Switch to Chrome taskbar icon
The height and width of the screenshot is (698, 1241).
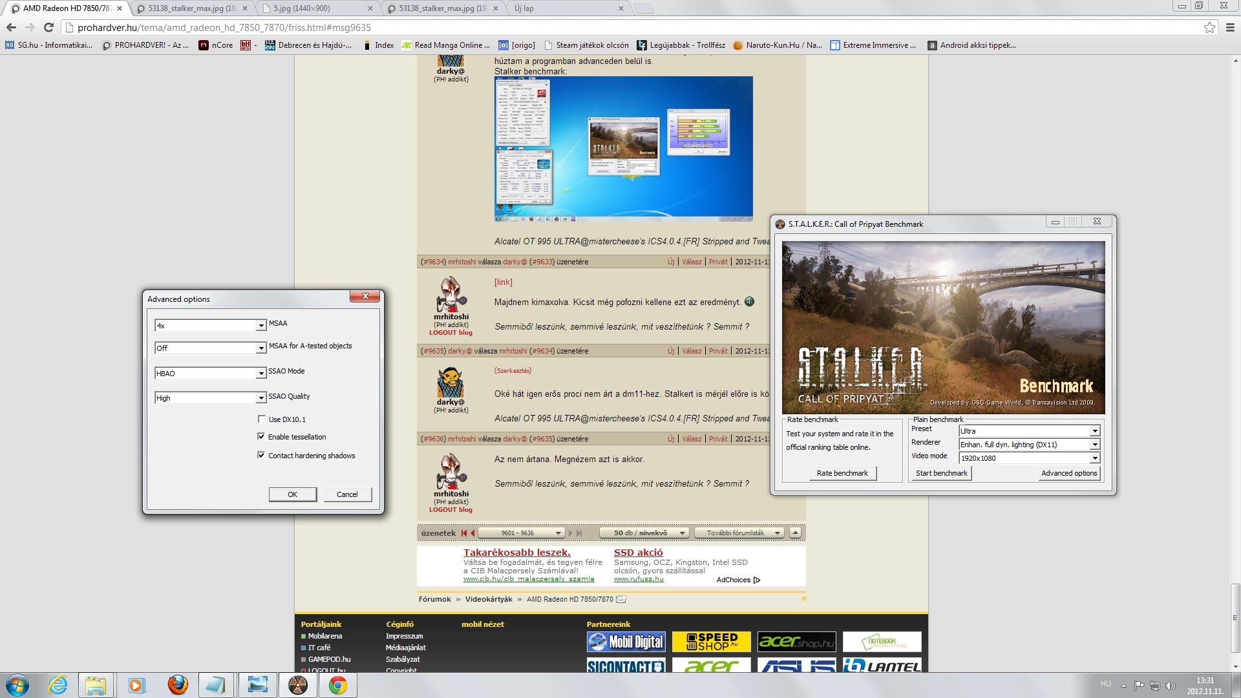pyautogui.click(x=337, y=685)
